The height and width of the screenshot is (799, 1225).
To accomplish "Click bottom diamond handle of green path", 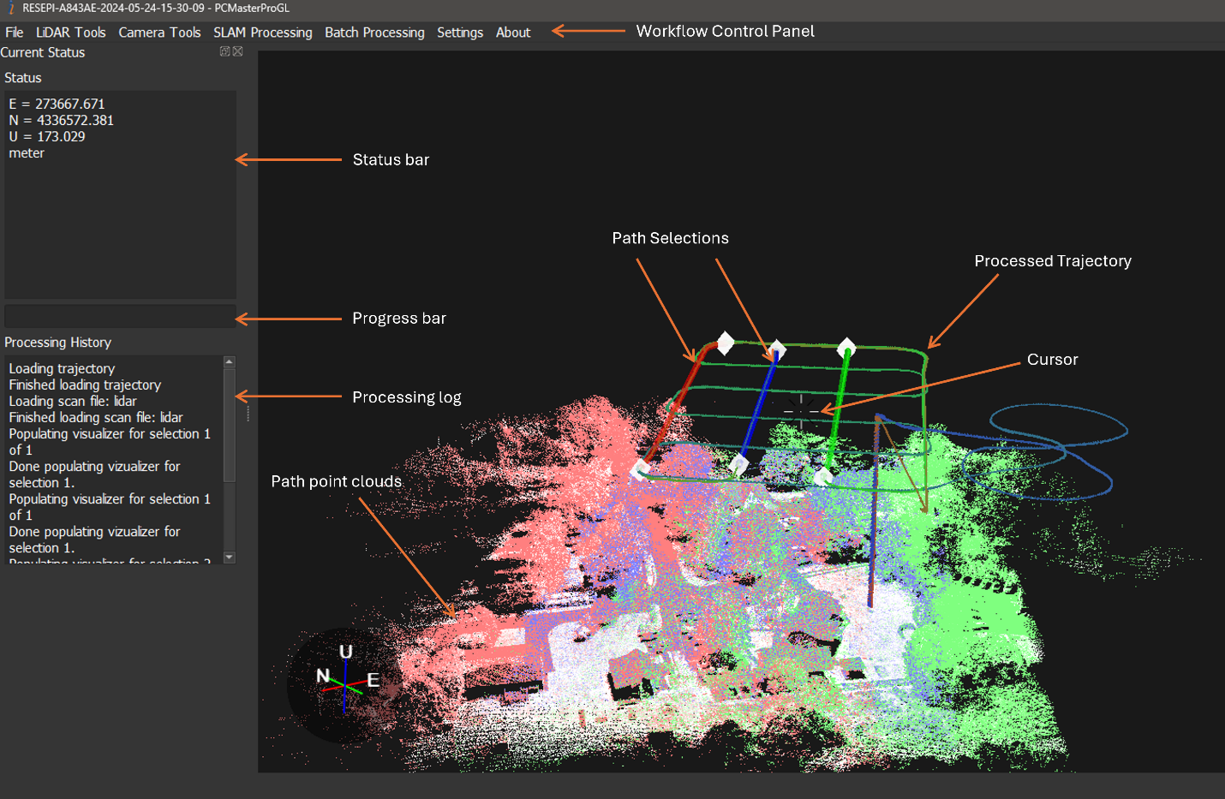I will (x=823, y=475).
